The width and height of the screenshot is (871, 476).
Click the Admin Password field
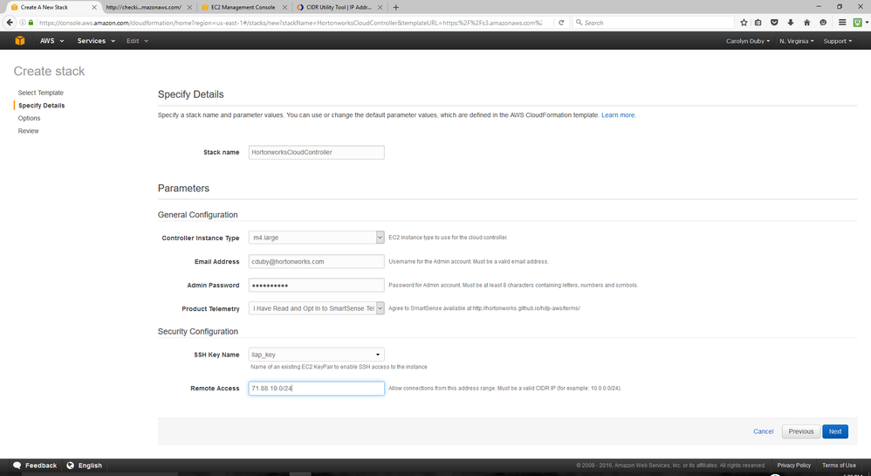tap(316, 286)
